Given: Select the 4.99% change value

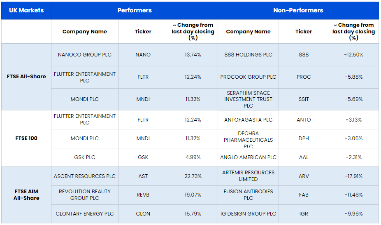Looking at the screenshot, I should tap(193, 157).
